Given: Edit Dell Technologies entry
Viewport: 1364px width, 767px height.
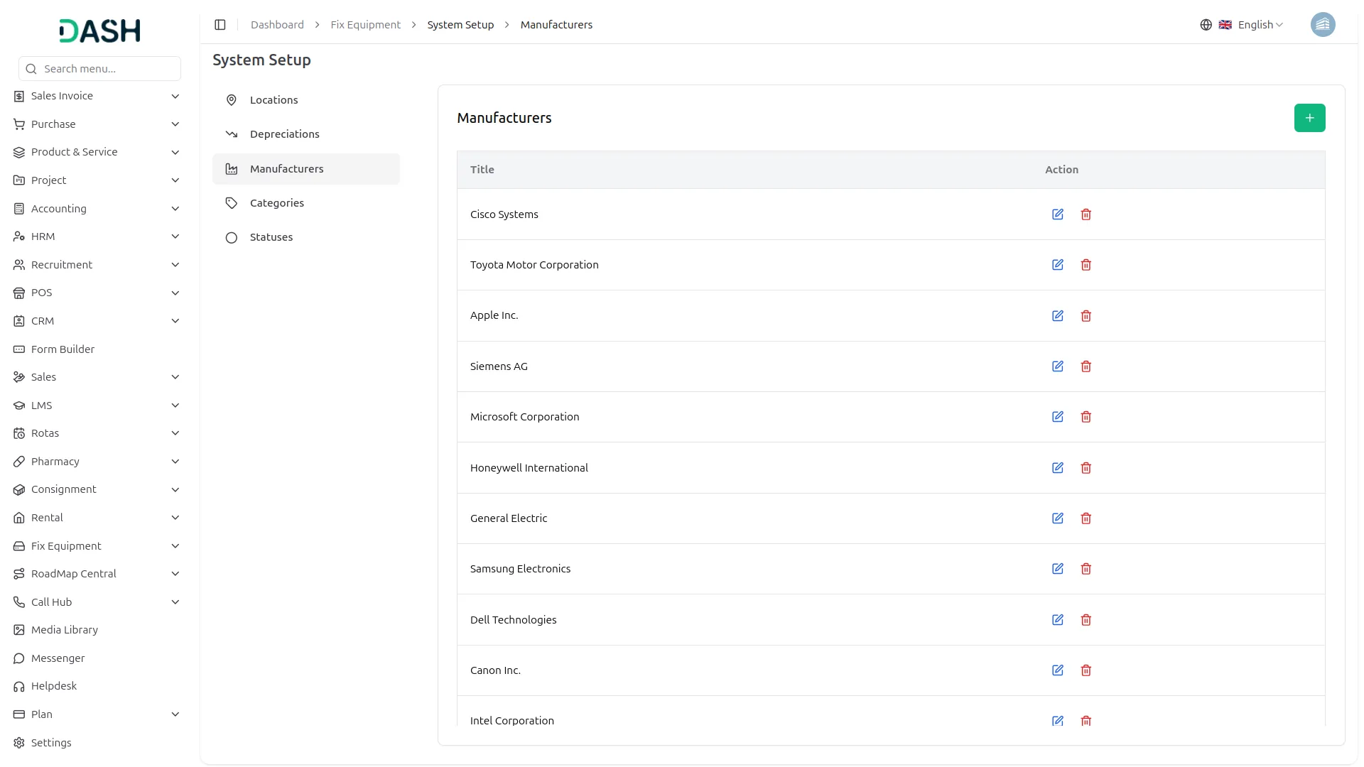Looking at the screenshot, I should coord(1057,620).
